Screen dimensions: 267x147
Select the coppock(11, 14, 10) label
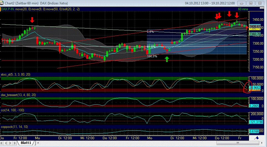[x=14, y=127]
